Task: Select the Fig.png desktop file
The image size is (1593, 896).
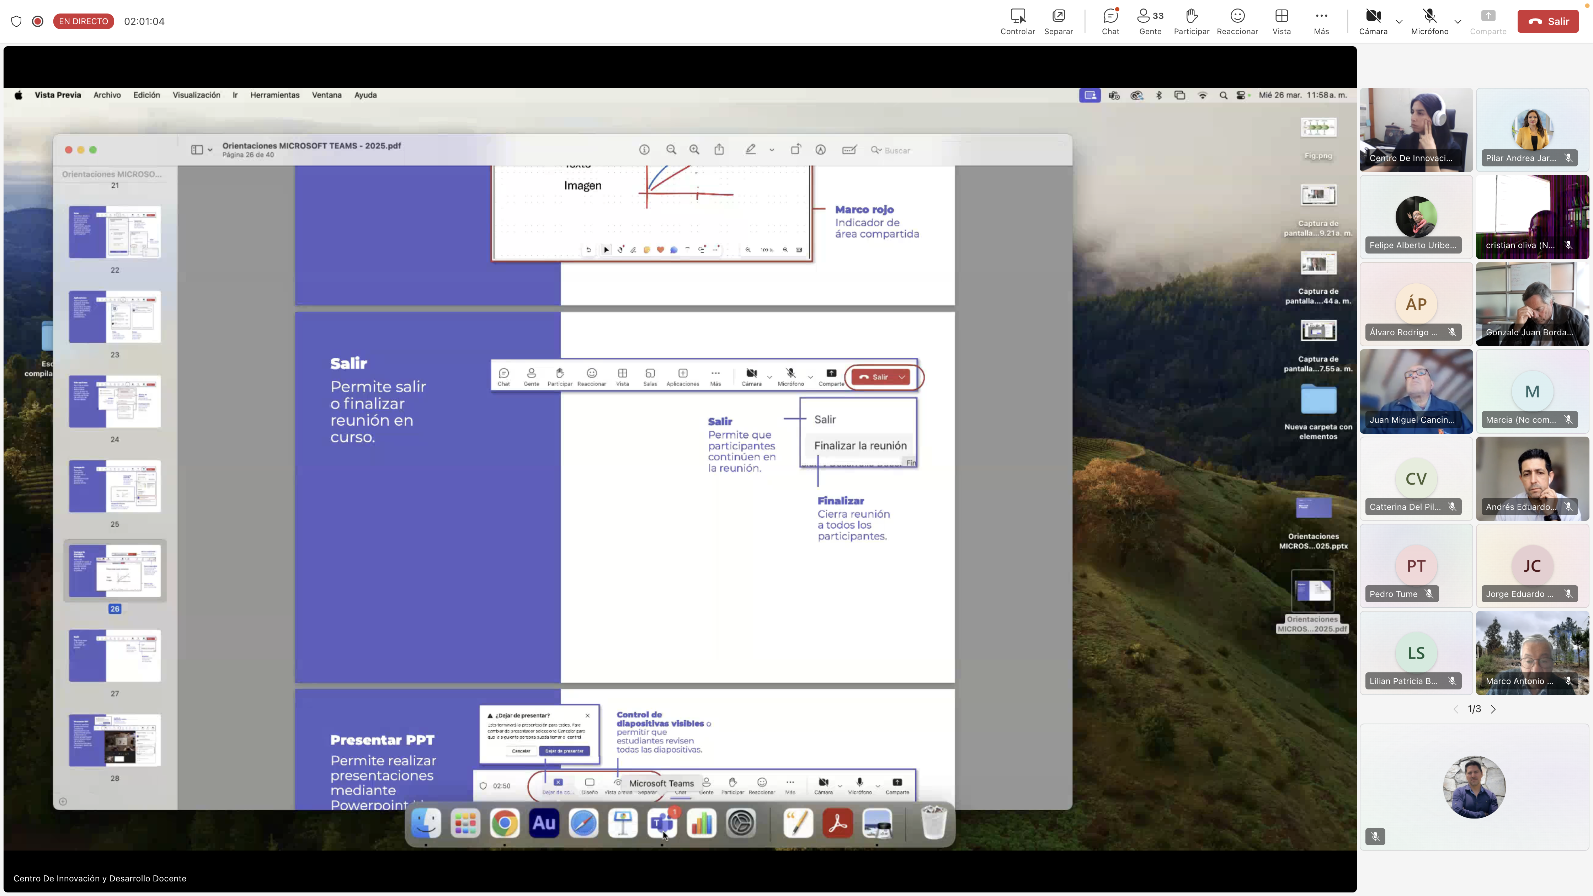Action: (x=1318, y=138)
